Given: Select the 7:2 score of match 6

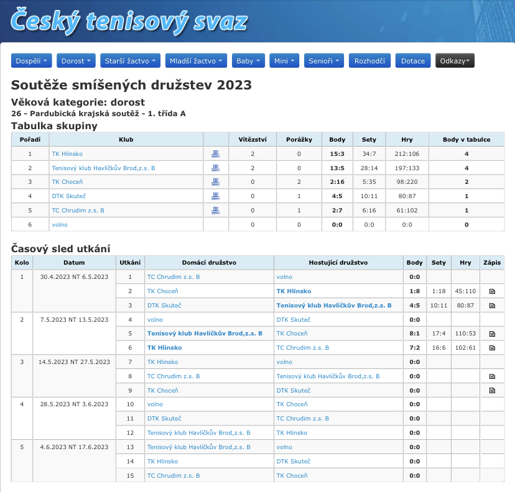Looking at the screenshot, I should click(414, 348).
